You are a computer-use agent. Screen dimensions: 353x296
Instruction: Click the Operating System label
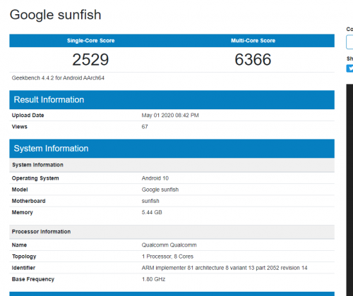click(x=35, y=178)
